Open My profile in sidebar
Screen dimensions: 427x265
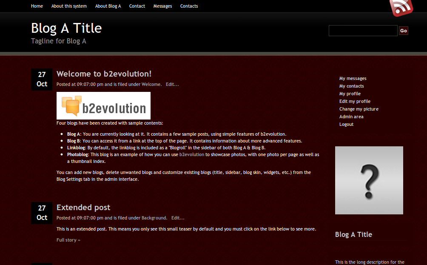coord(350,94)
